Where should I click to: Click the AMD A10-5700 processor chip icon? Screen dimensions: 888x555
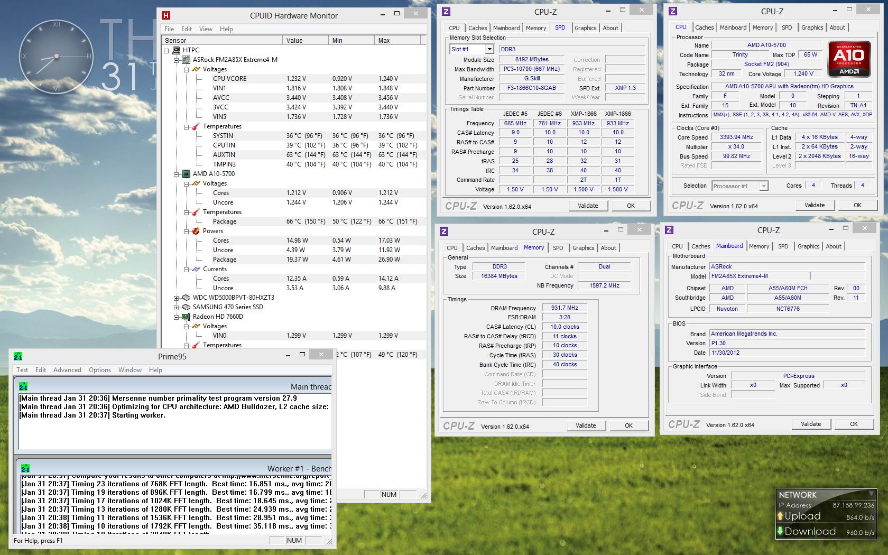pos(186,174)
